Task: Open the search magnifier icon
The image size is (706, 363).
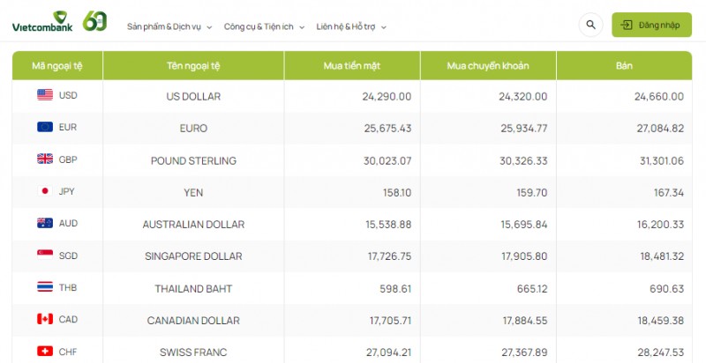Action: point(591,25)
